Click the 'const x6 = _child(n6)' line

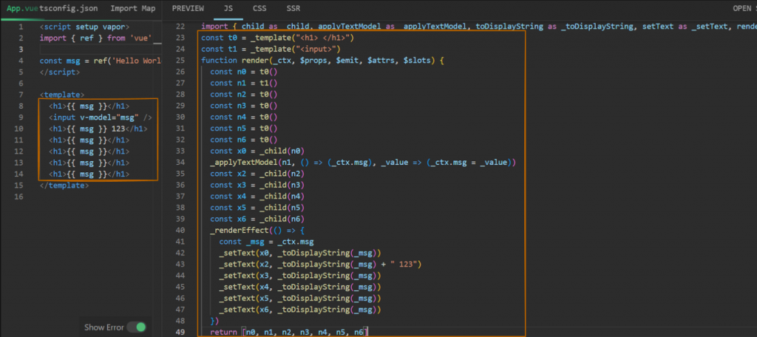pos(257,219)
